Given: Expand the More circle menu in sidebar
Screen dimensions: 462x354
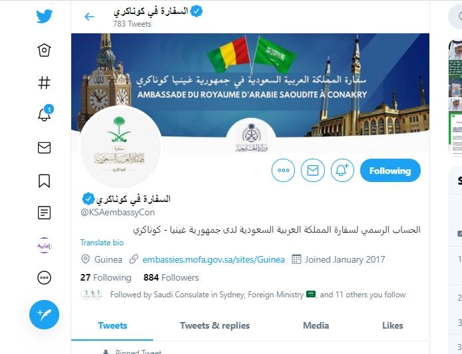Looking at the screenshot, I should pos(44,277).
